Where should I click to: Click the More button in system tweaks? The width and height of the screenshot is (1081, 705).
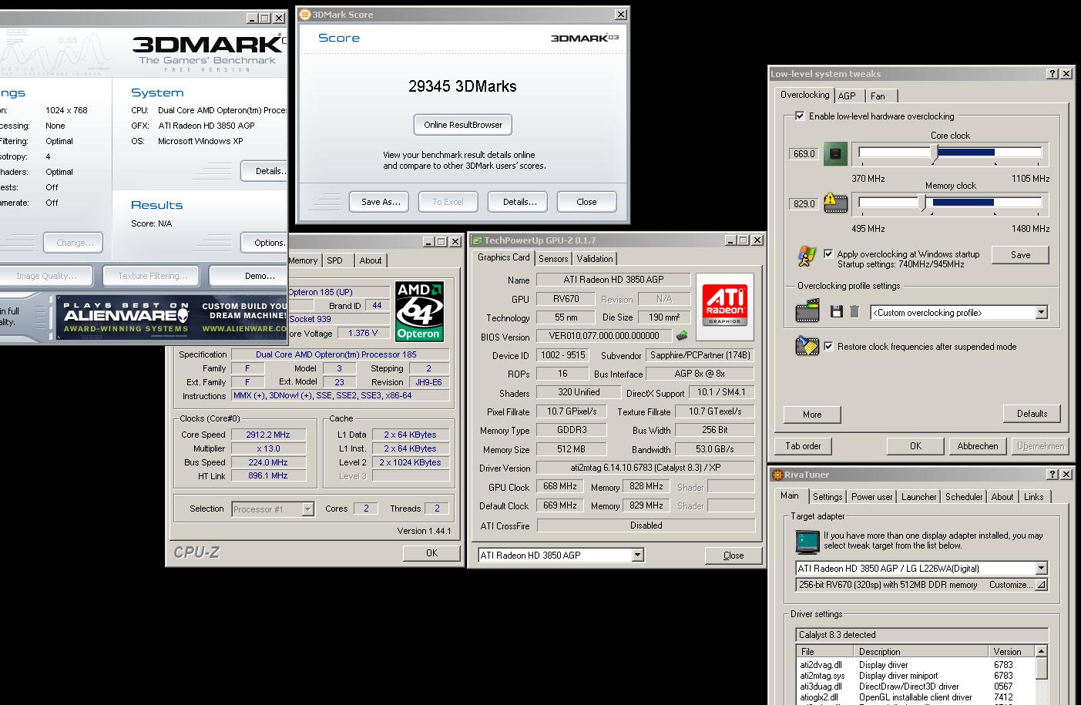[812, 415]
